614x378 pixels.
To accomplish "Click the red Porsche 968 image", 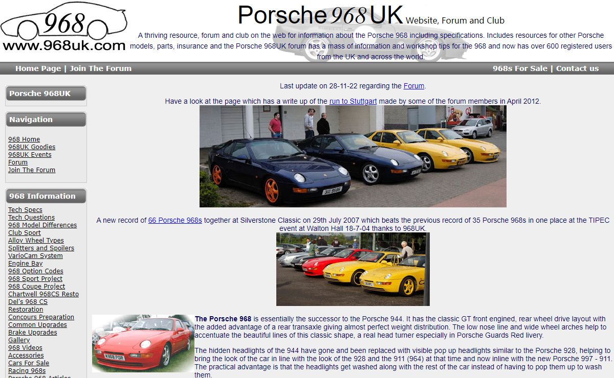I will tap(143, 343).
